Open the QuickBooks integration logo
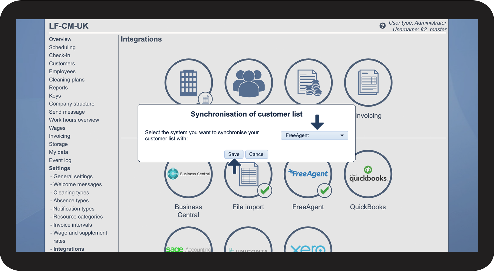This screenshot has width=494, height=271. pyautogui.click(x=368, y=174)
